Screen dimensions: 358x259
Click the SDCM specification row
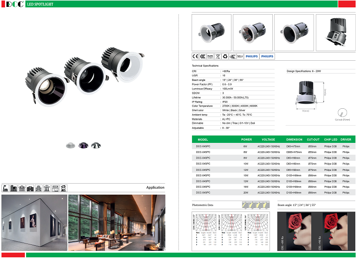(x=233, y=93)
